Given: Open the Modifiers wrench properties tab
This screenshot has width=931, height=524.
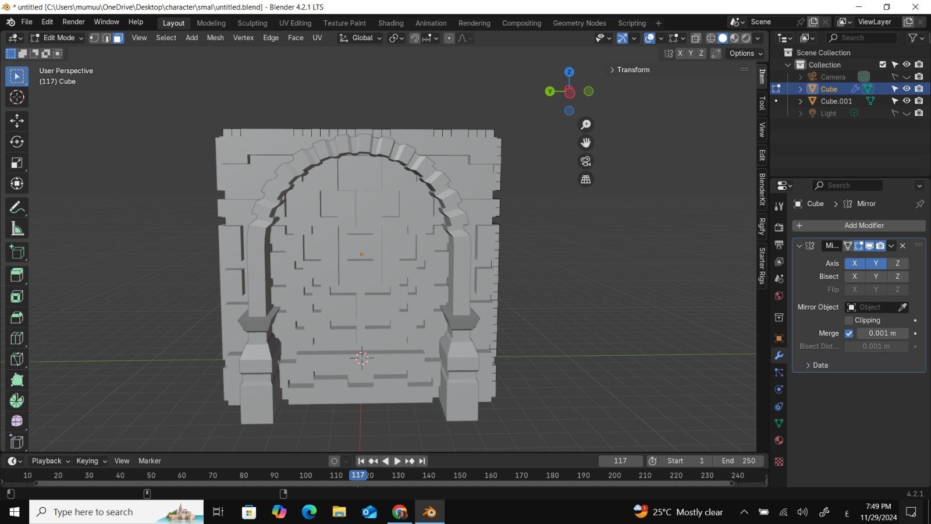Looking at the screenshot, I should 779,355.
